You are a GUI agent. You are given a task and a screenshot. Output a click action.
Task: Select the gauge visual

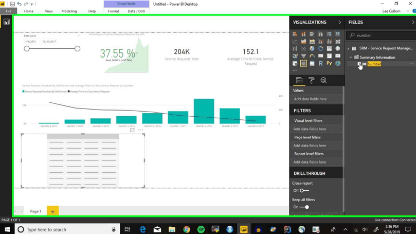click(312, 56)
